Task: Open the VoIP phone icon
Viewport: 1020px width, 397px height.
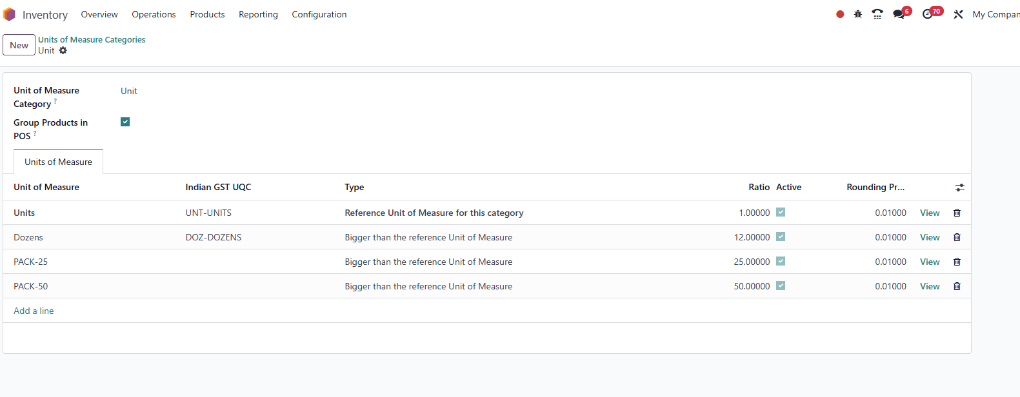Action: 877,14
